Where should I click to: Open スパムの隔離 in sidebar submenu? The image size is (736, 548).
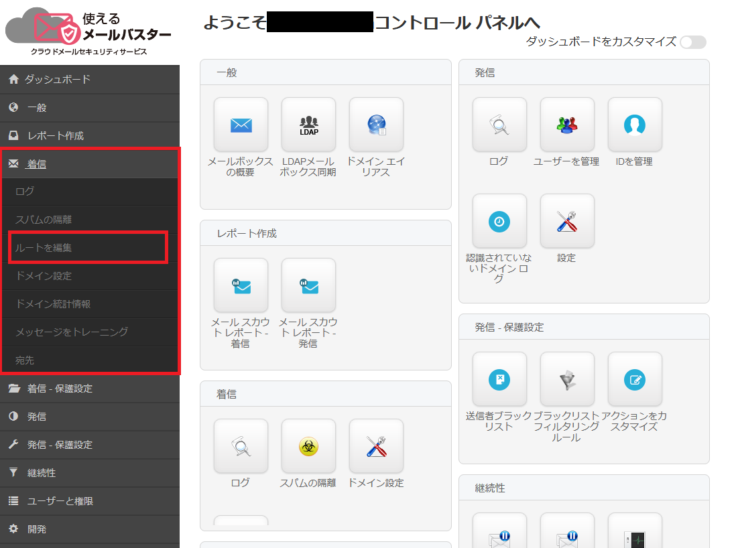[x=90, y=220]
